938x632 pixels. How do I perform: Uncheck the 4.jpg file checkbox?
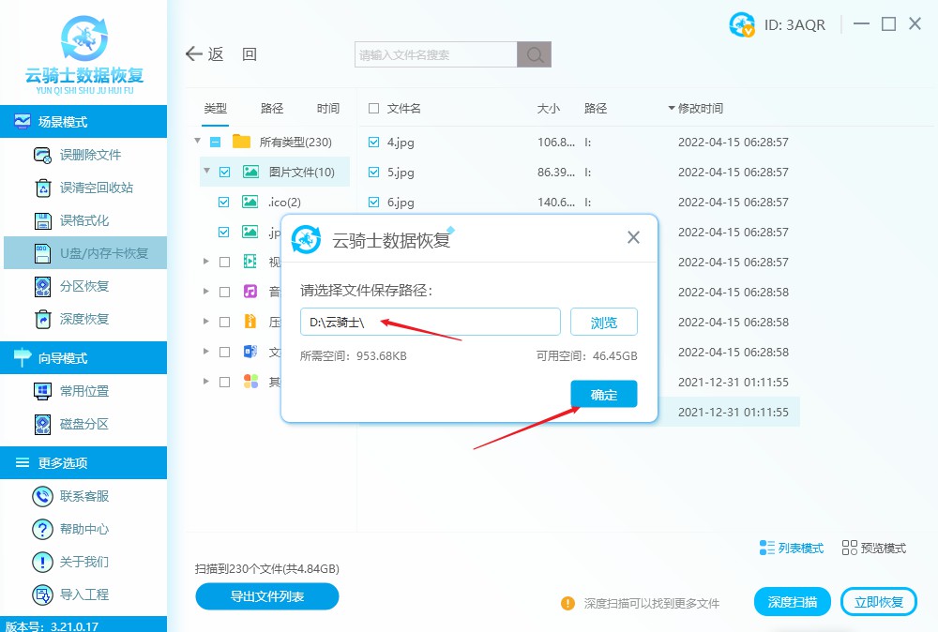[374, 143]
